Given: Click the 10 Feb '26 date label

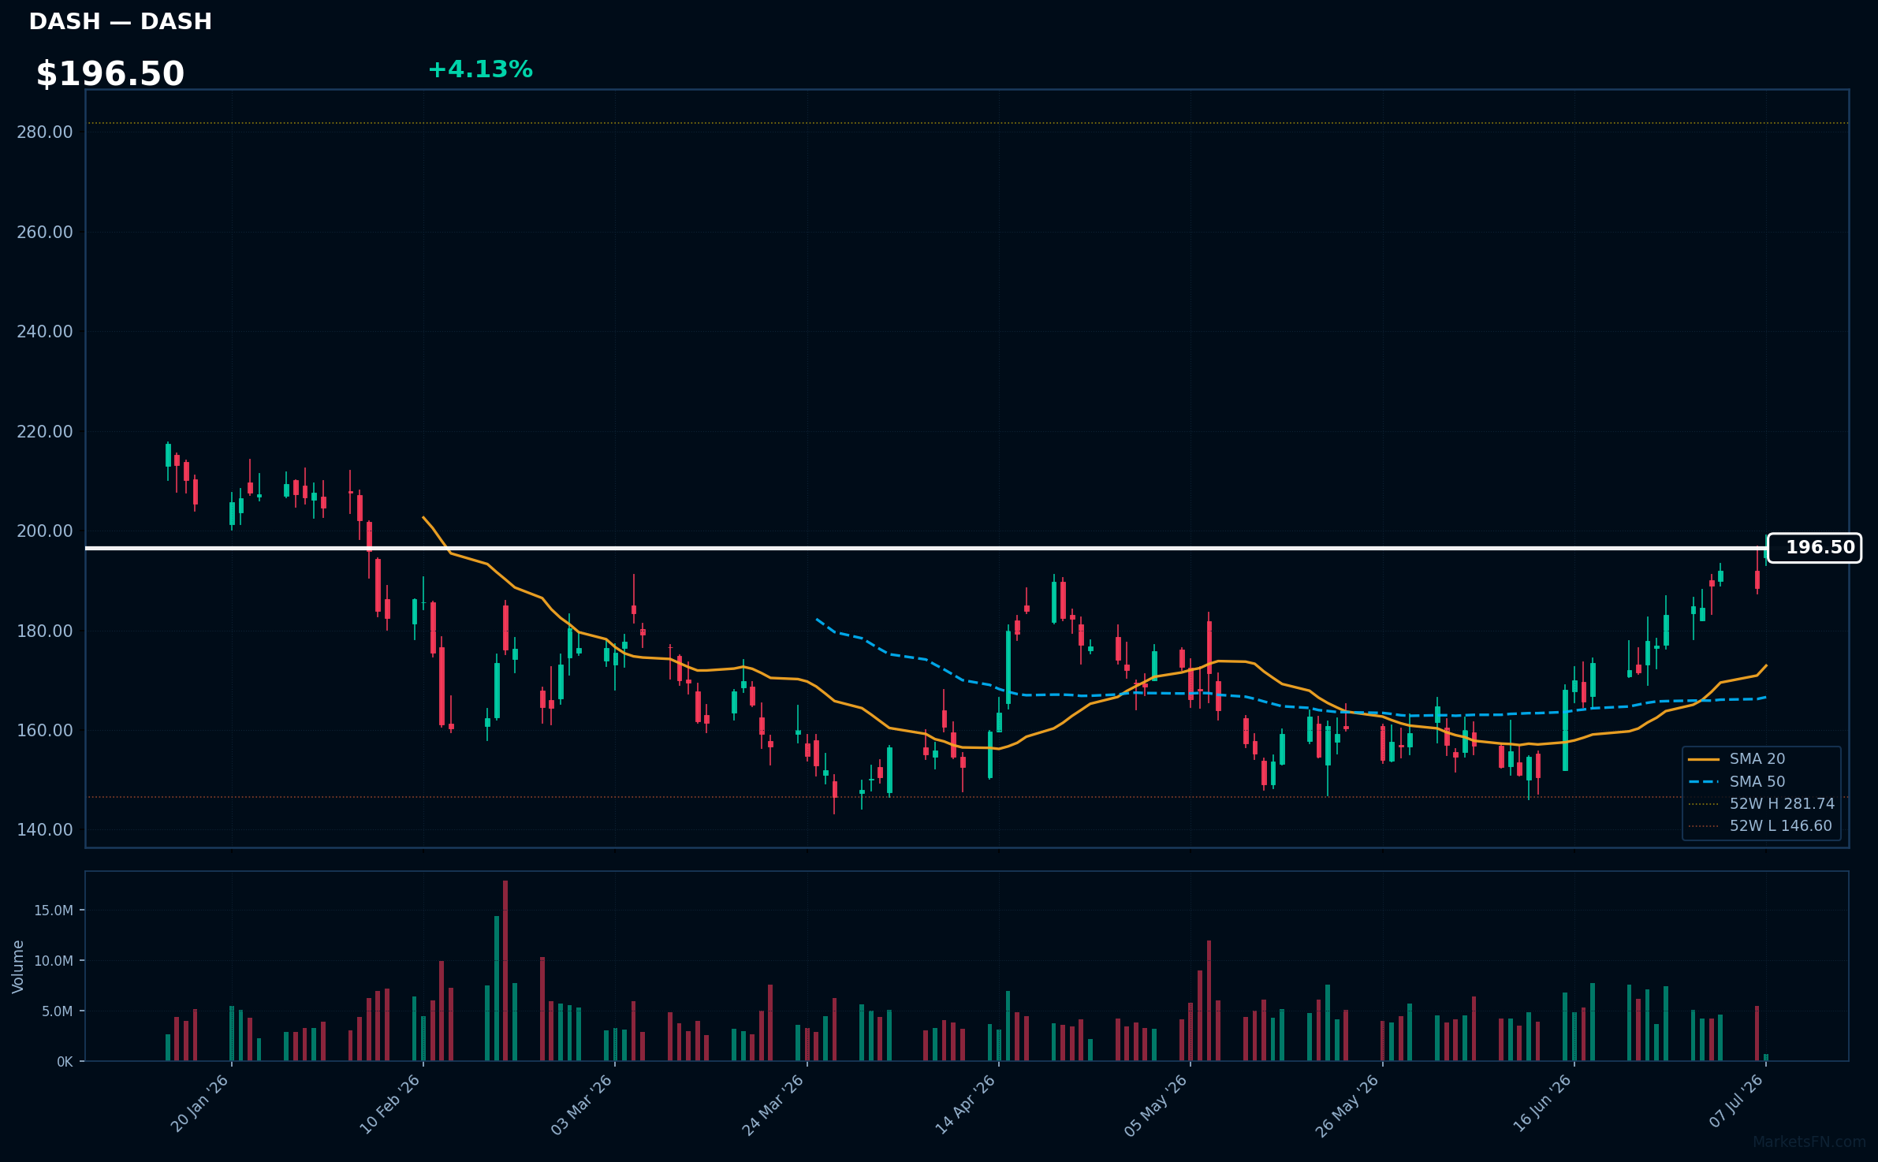Looking at the screenshot, I should click(x=390, y=1104).
